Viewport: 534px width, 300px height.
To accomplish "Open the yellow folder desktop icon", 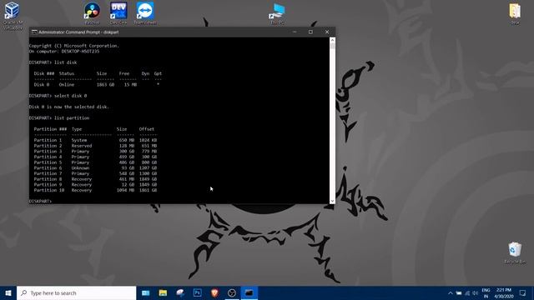I will coord(515,14).
